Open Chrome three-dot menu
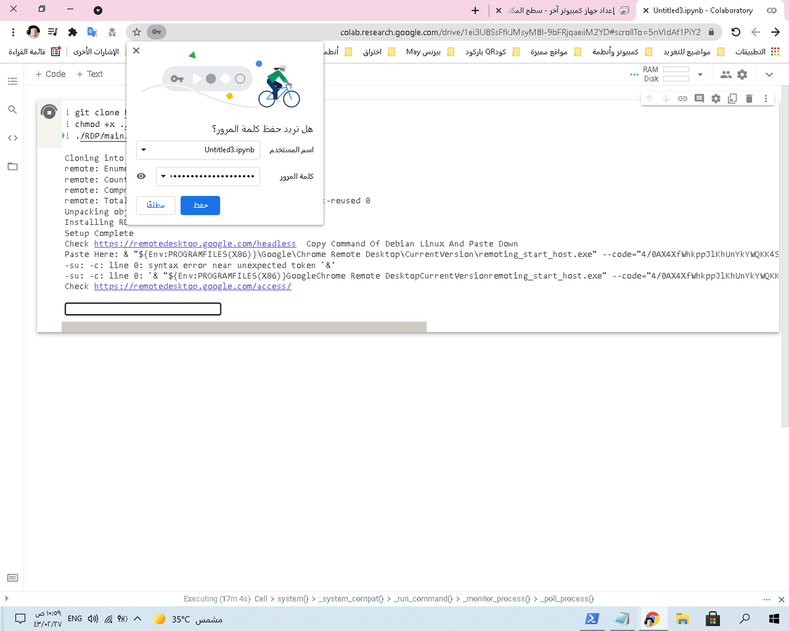Screen dimensions: 789x631 [13, 32]
